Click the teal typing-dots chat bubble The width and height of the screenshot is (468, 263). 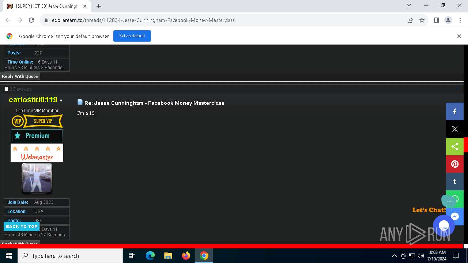point(449,201)
